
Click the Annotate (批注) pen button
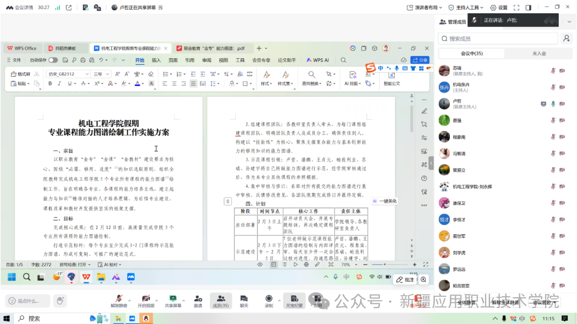tap(405, 280)
